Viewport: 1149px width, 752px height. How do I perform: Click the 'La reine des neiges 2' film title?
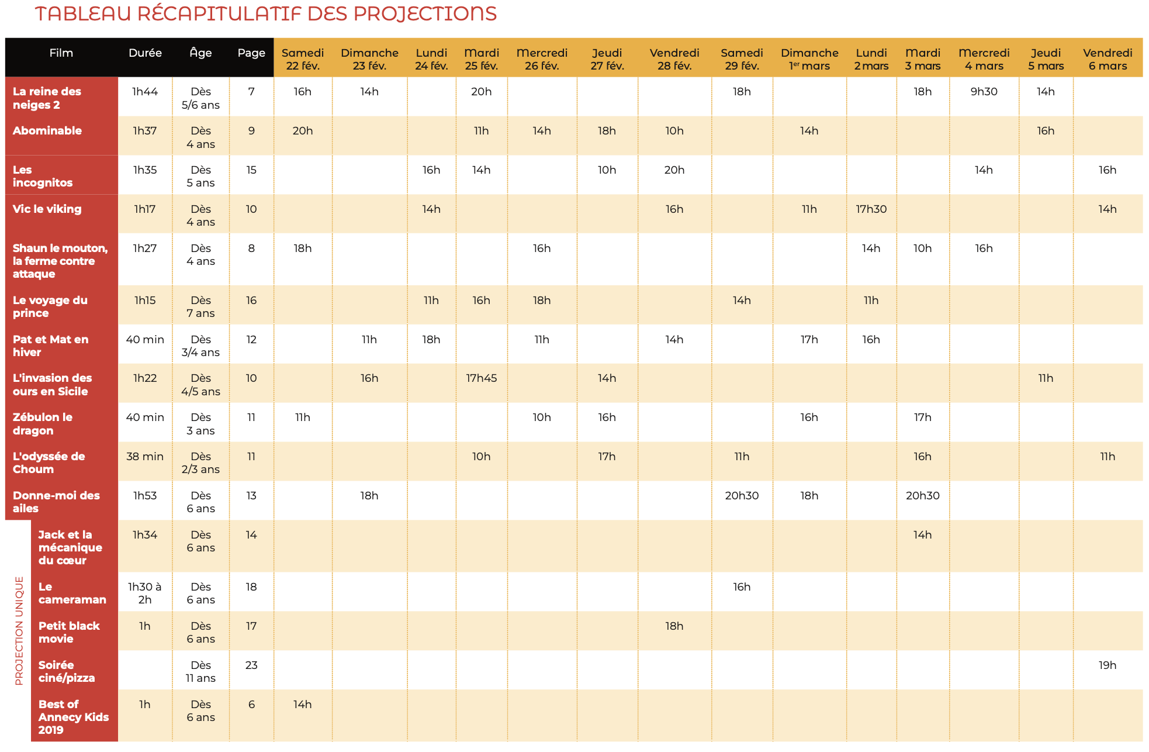(47, 98)
